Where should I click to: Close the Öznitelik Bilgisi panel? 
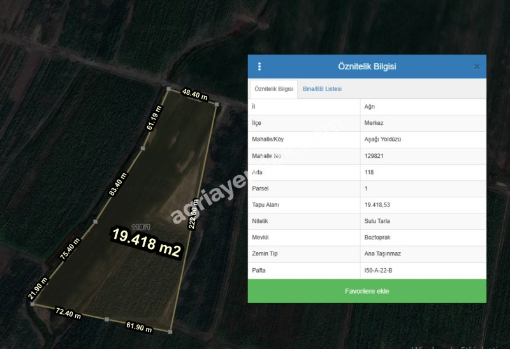click(x=476, y=66)
